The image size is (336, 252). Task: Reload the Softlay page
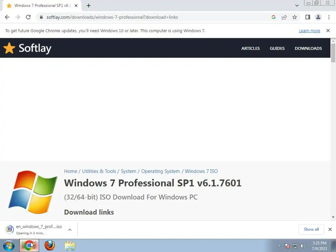28,17
